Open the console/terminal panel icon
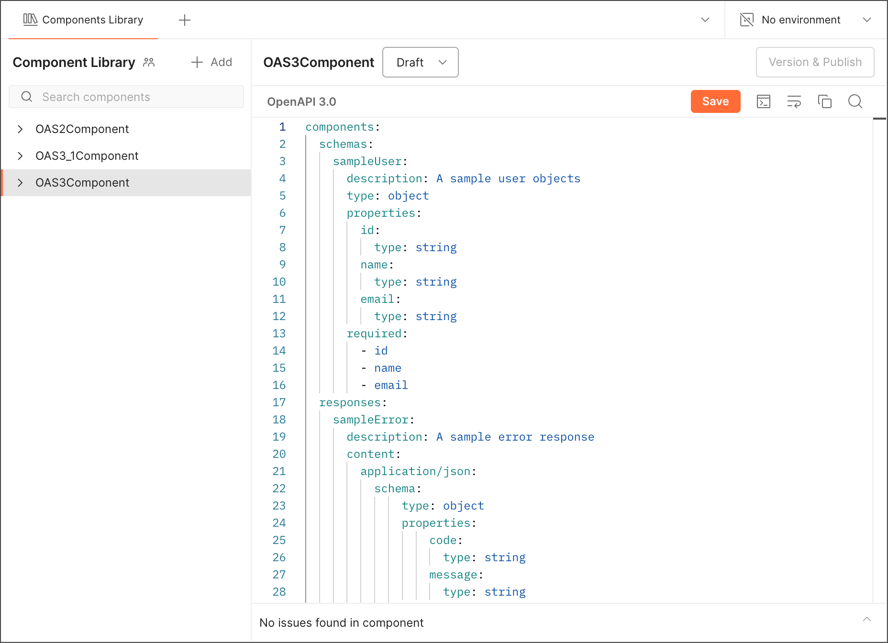This screenshot has height=643, width=888. click(763, 101)
